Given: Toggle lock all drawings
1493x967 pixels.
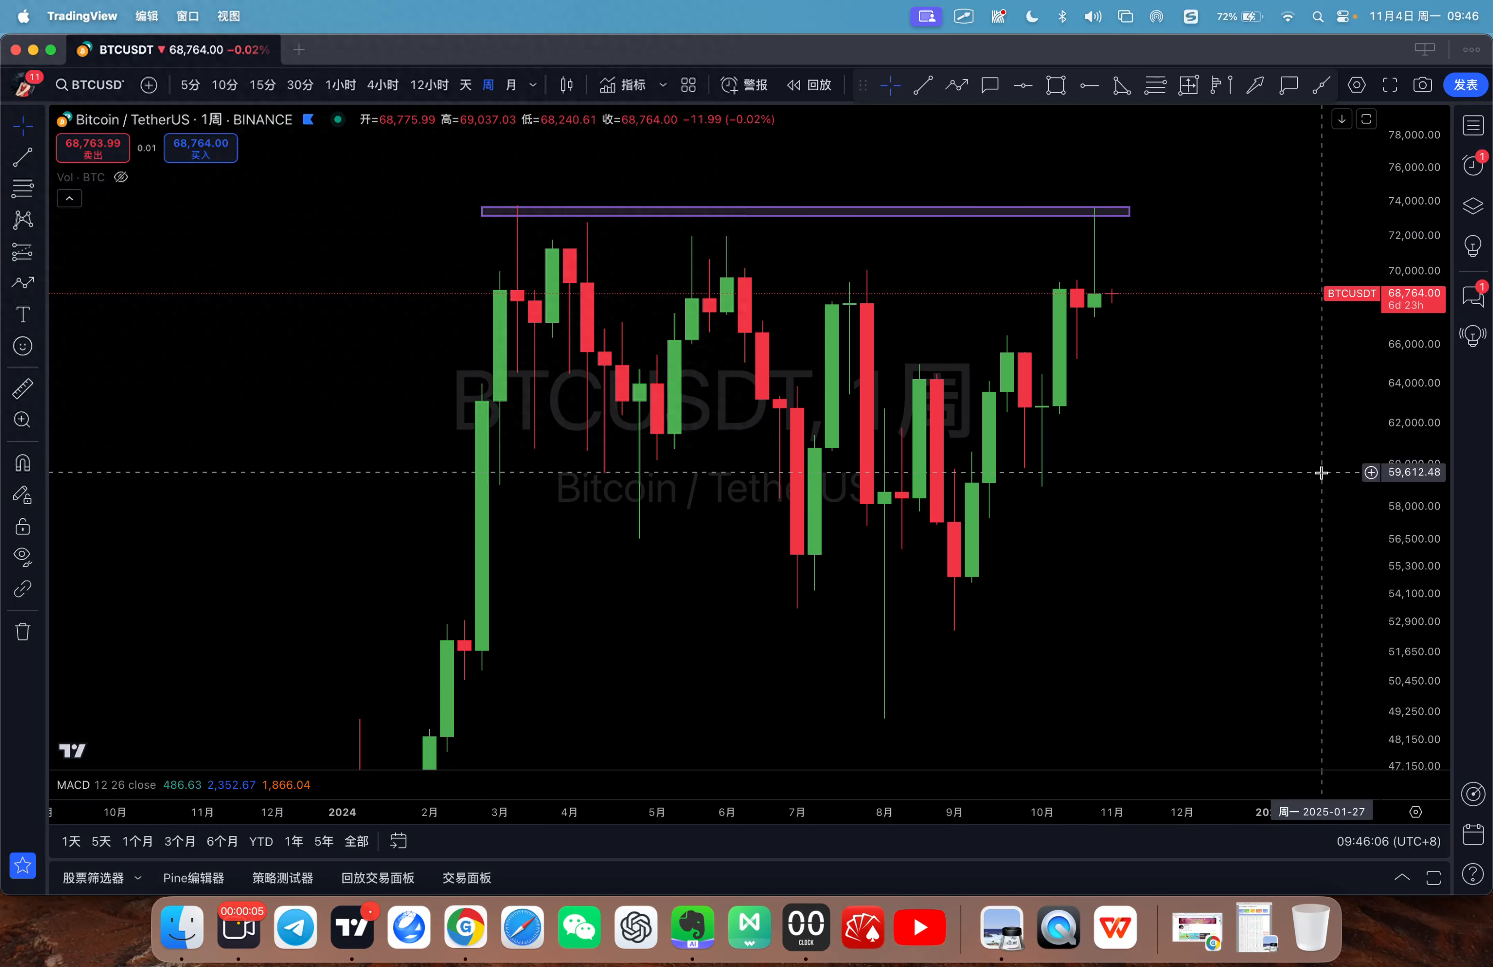Looking at the screenshot, I should point(23,526).
